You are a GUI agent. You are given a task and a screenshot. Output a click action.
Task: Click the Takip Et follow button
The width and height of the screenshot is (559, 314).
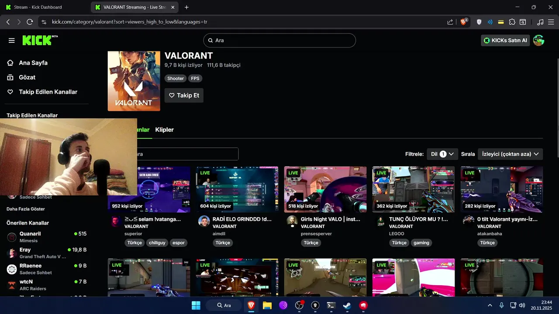click(x=184, y=96)
